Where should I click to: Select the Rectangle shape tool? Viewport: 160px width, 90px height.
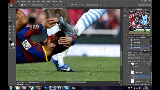click(x=13, y=36)
